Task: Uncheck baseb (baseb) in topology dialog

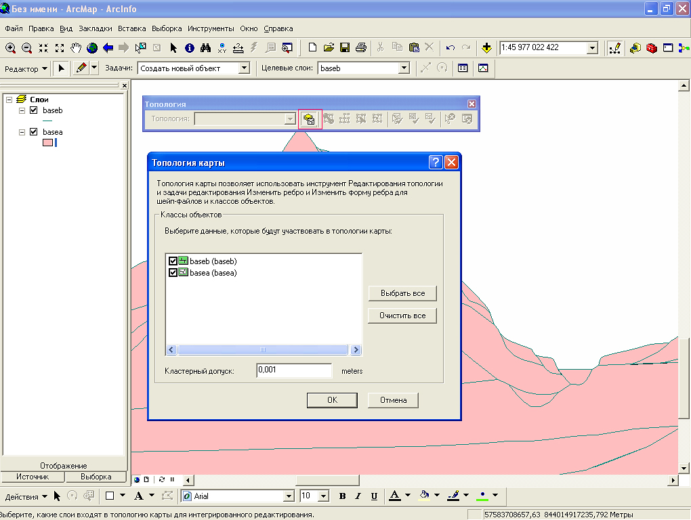Action: [173, 261]
